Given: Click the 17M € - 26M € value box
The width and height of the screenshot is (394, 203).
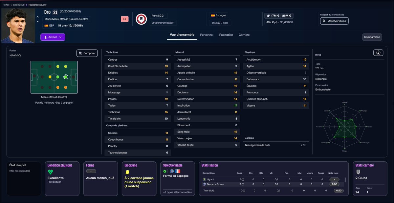Looking at the screenshot, I should click(279, 15).
